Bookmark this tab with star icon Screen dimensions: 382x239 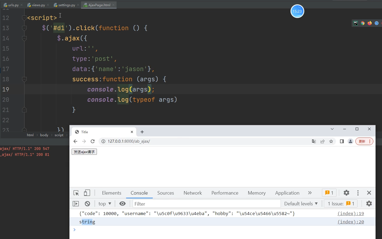(331, 141)
